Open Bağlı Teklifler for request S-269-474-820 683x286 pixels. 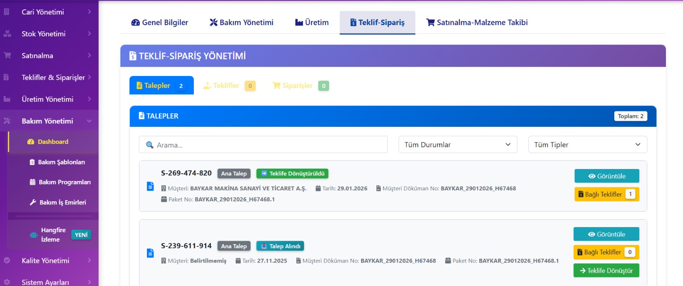607,194
